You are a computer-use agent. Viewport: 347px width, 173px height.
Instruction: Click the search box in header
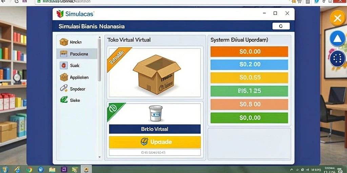point(281,26)
